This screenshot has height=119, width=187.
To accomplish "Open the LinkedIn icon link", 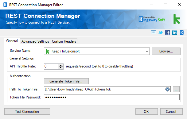I will [x=175, y=33].
